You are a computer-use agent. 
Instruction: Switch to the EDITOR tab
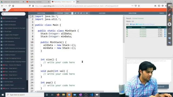point(60,13)
